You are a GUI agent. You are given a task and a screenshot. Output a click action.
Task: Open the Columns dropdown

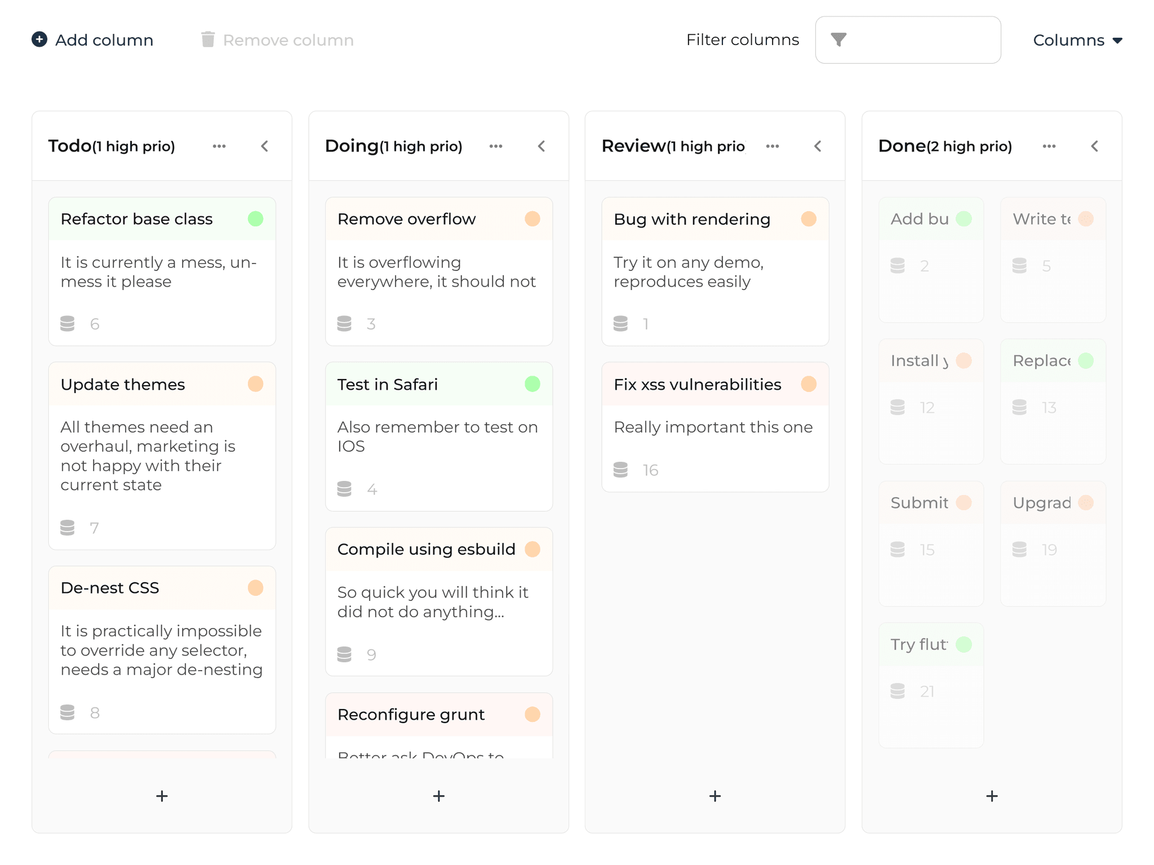pos(1077,39)
